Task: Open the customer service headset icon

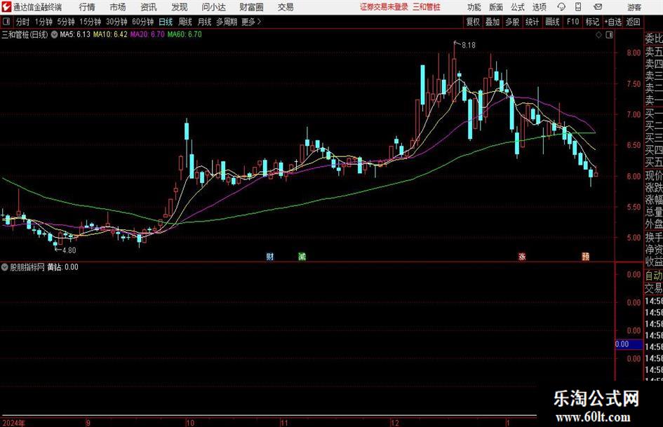Action: 561,7
